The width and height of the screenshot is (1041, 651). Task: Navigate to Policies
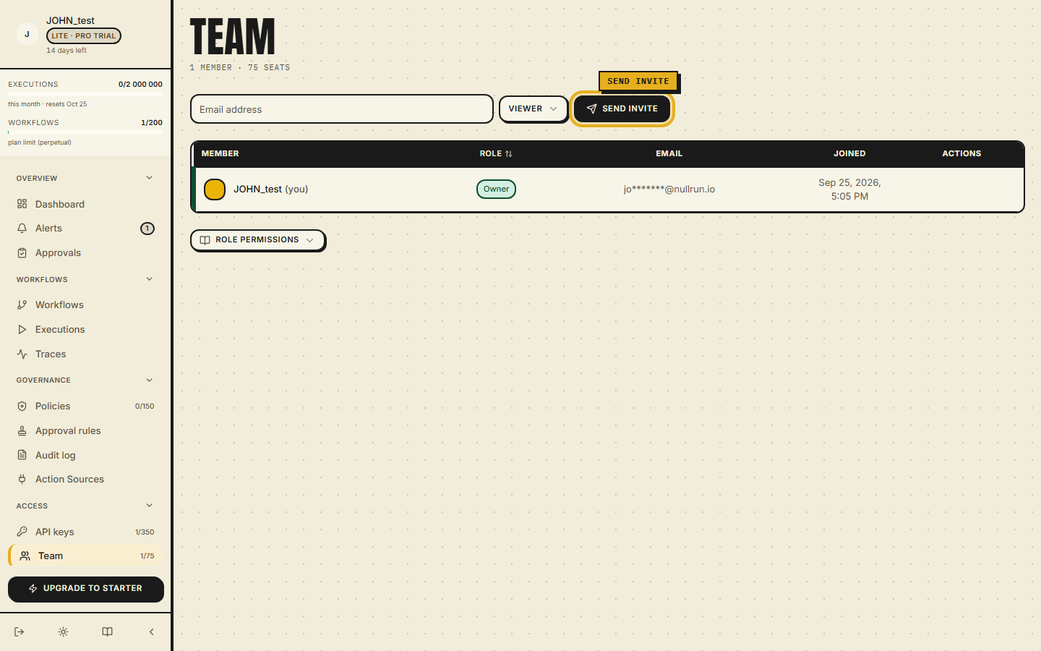tap(85, 407)
